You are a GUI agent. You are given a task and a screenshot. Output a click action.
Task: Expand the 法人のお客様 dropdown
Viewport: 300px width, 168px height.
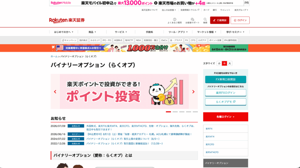click(169, 10)
